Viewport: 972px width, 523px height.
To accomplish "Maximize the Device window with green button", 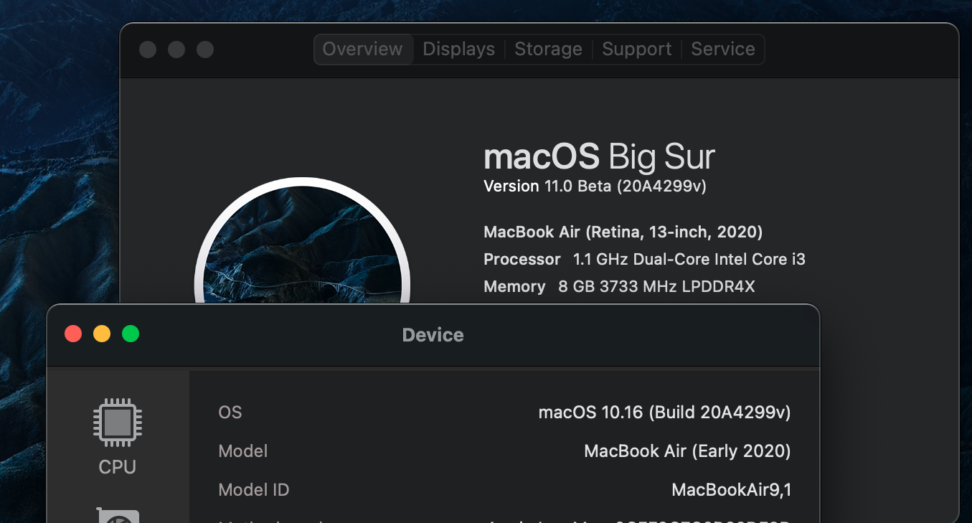I will [x=131, y=334].
